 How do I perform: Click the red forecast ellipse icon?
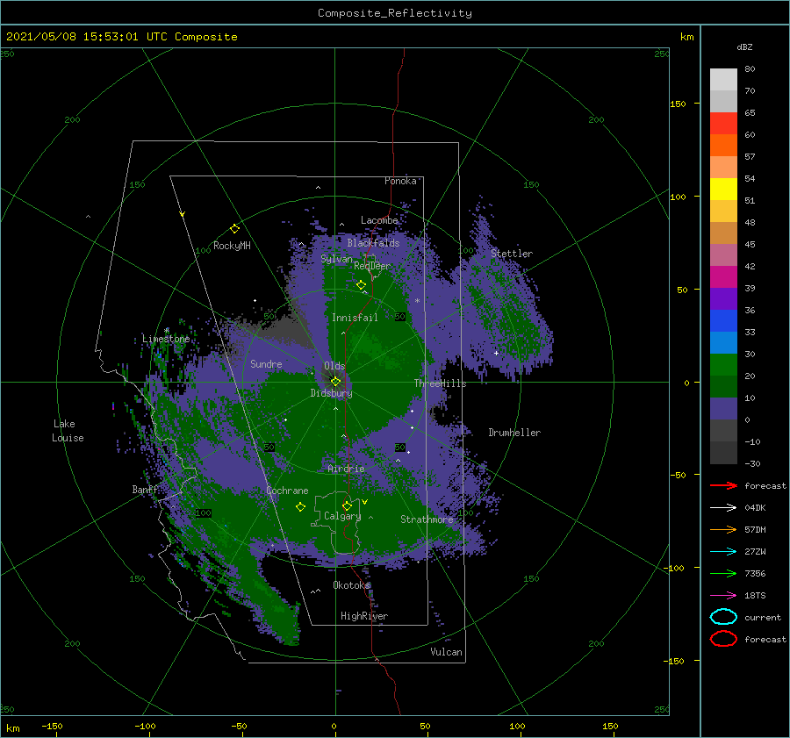[723, 639]
